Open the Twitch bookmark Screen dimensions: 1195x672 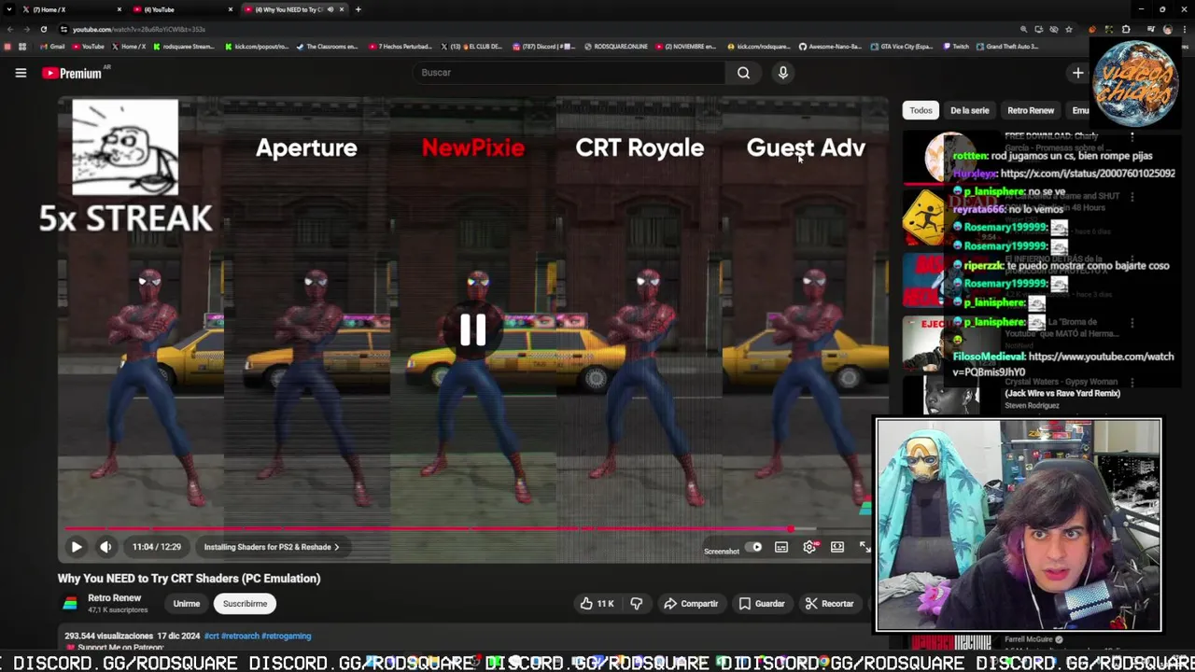956,47
